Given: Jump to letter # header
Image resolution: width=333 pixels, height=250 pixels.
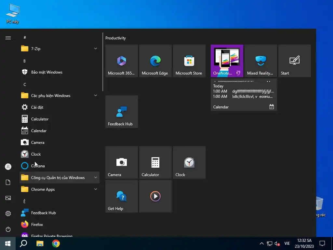Looking at the screenshot, I should 25,37.
